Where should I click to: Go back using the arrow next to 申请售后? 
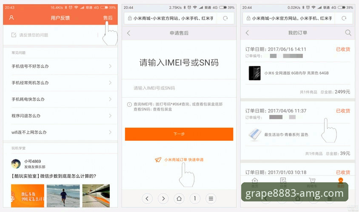(x=129, y=33)
